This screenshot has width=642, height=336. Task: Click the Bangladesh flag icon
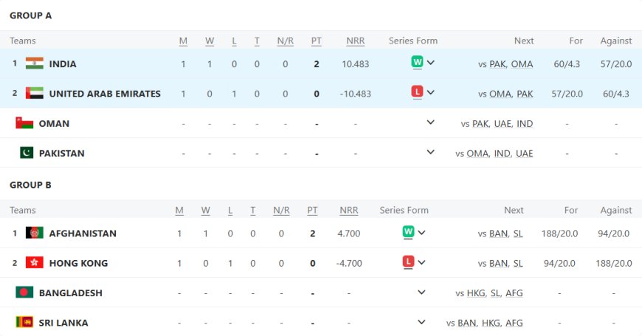click(x=24, y=293)
